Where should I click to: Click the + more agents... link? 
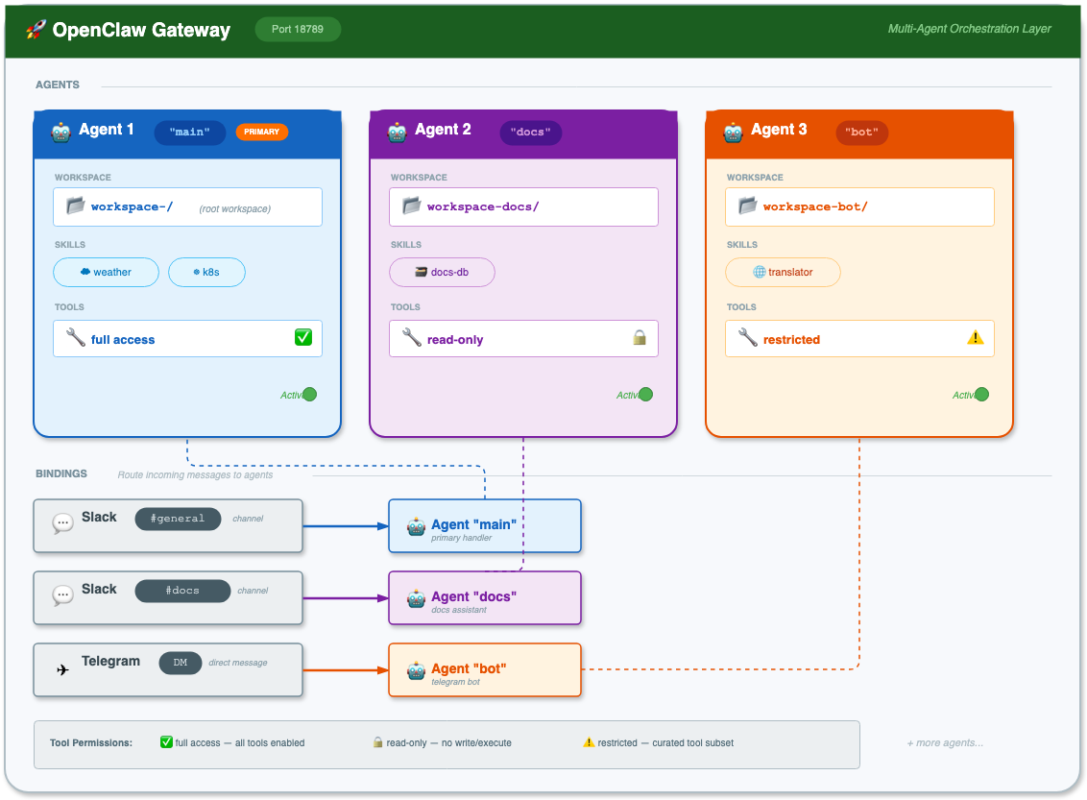[944, 742]
